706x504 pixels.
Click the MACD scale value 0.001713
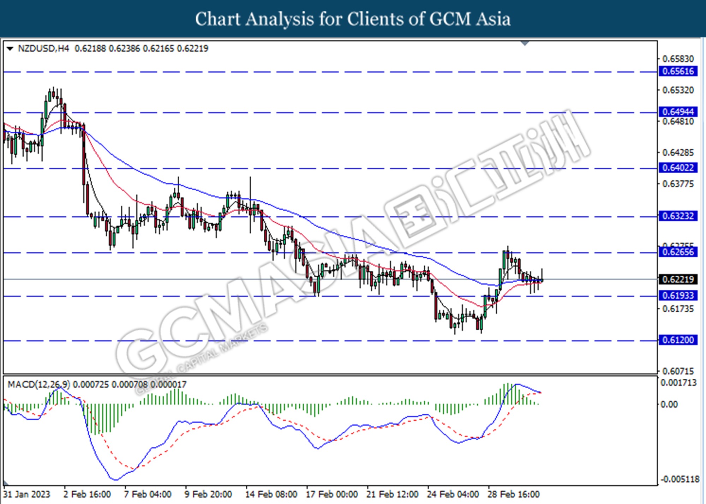pos(678,383)
